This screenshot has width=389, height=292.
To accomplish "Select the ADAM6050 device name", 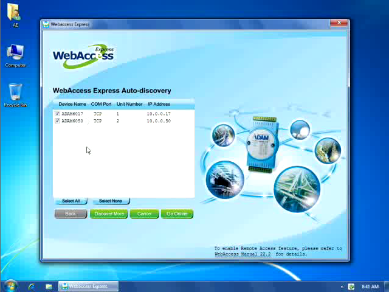I will (72, 121).
